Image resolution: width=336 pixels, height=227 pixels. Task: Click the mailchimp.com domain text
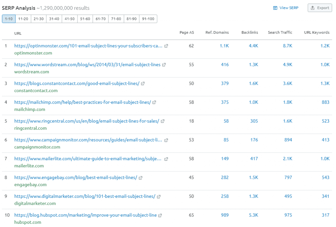click(x=30, y=109)
